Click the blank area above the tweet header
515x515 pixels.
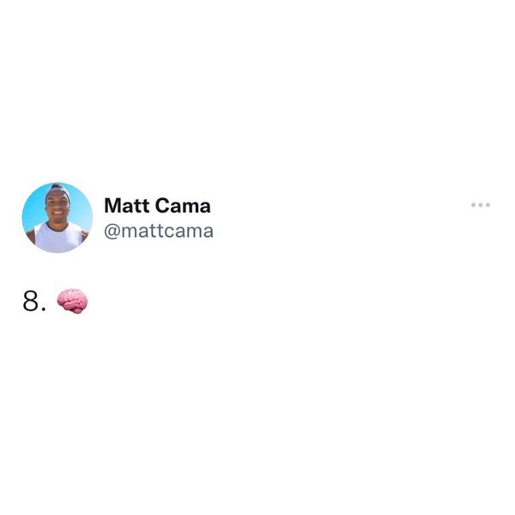point(257,88)
